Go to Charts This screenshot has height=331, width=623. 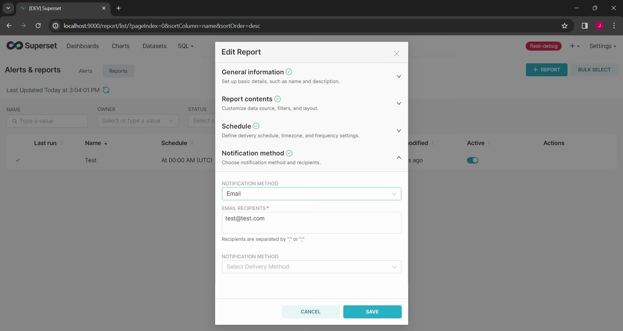(x=120, y=46)
